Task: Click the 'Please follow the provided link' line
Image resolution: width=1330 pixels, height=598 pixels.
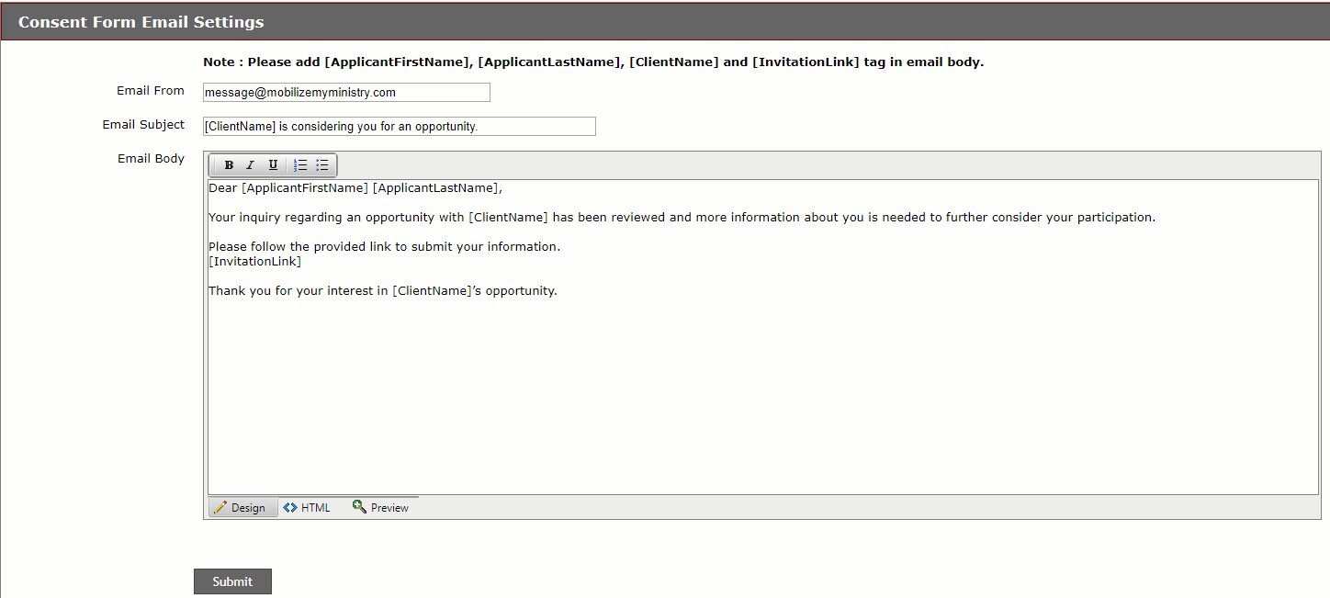Action: coord(384,247)
